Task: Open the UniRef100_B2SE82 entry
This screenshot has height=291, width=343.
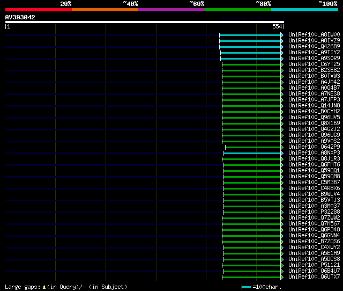Action: (x=314, y=70)
